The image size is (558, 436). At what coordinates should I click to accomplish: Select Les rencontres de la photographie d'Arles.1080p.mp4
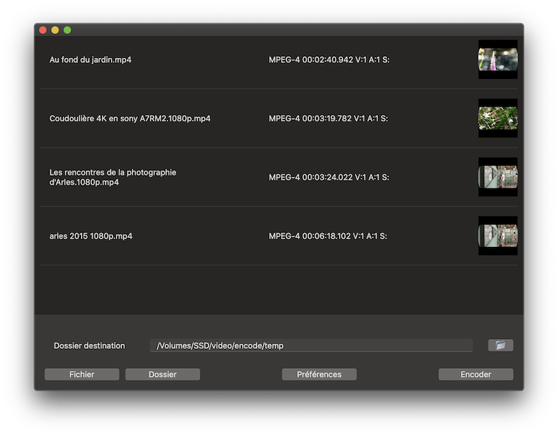coord(113,177)
